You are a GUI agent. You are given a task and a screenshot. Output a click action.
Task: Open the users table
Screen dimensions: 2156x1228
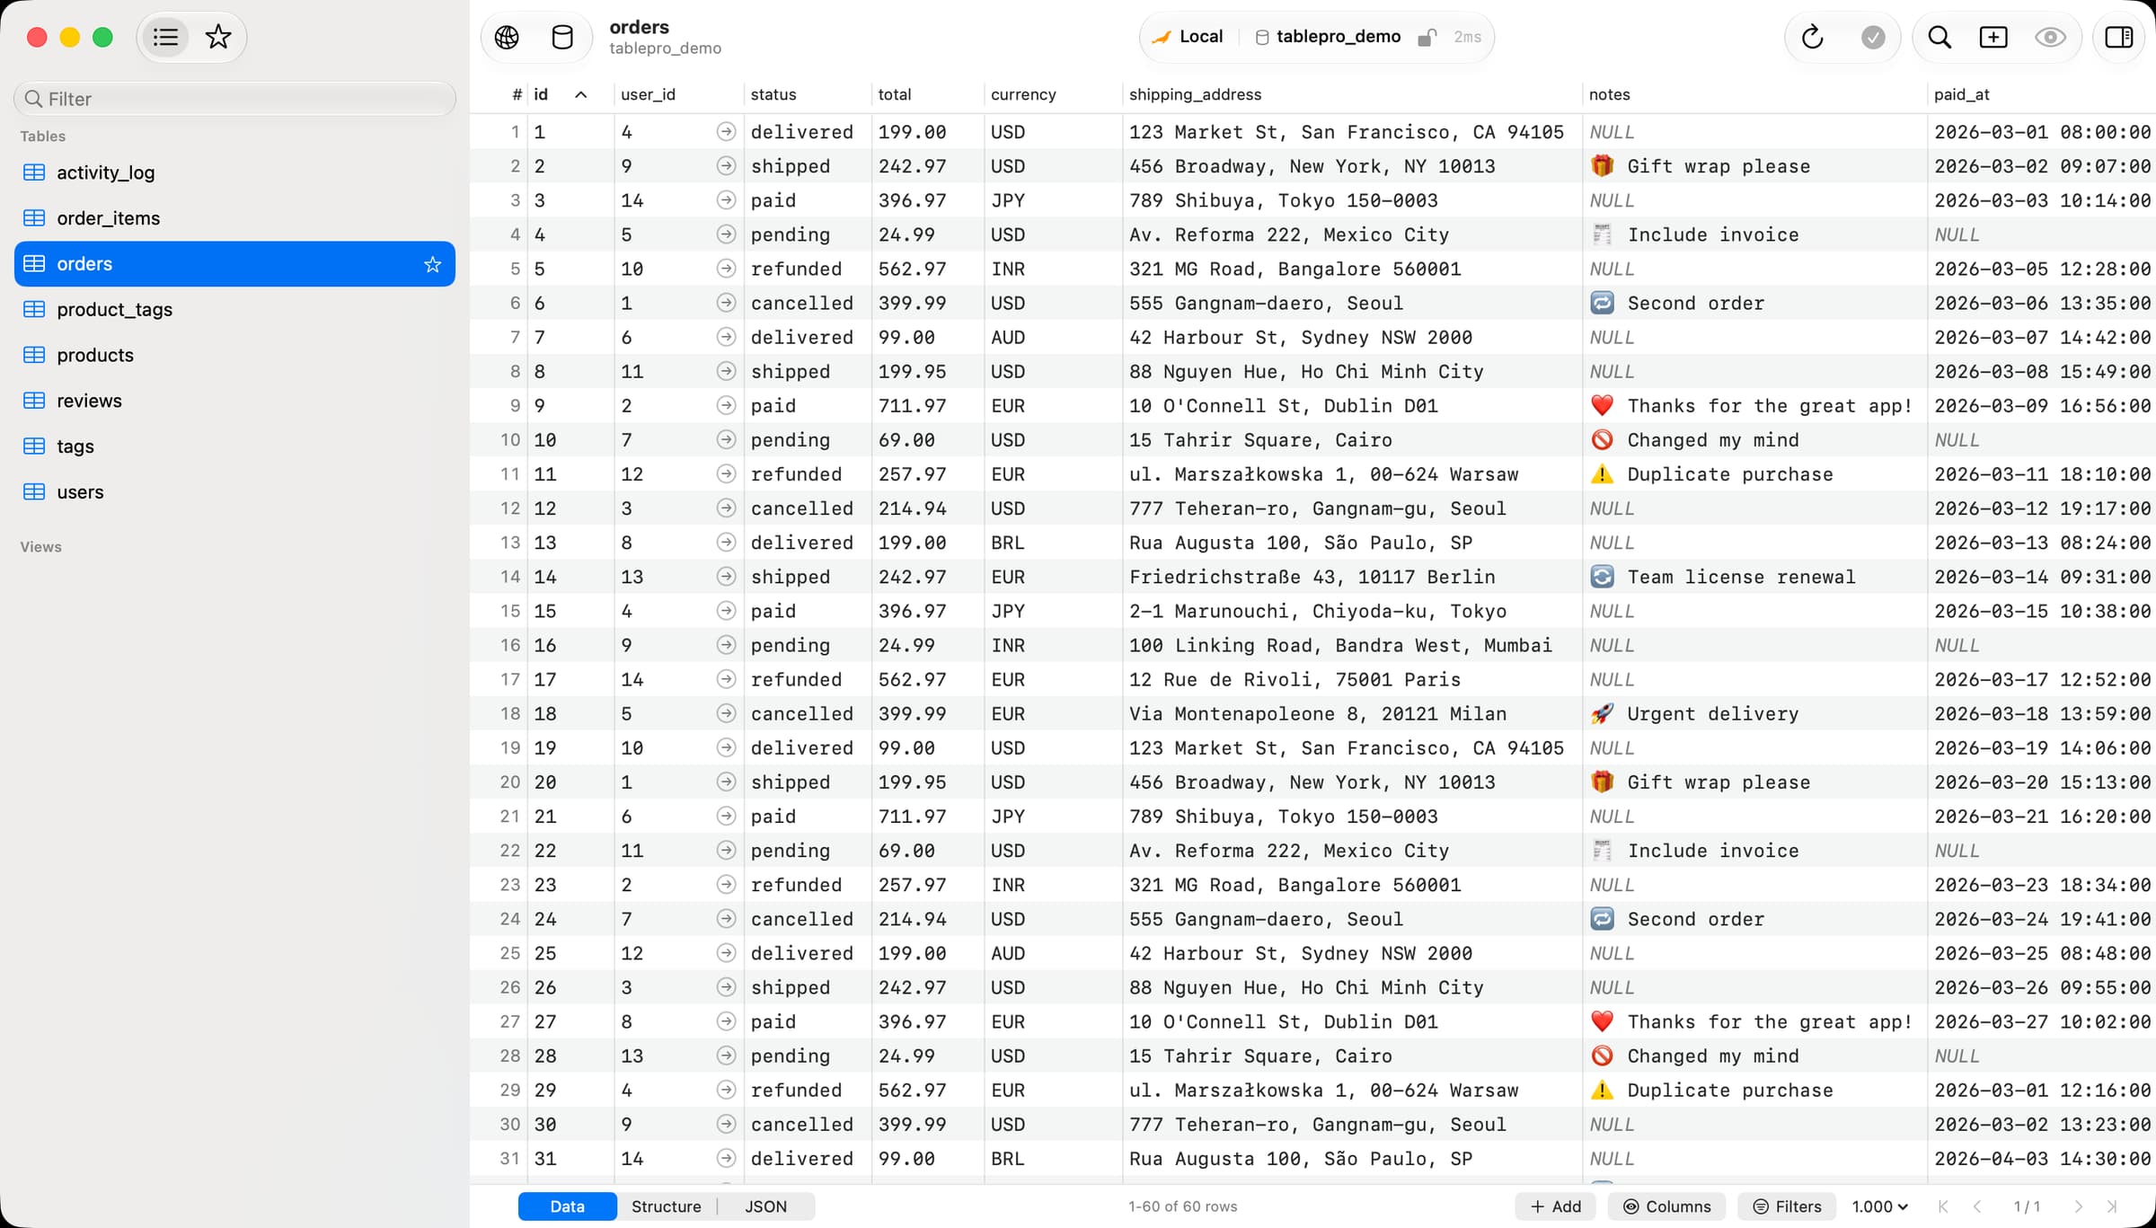[x=234, y=492]
